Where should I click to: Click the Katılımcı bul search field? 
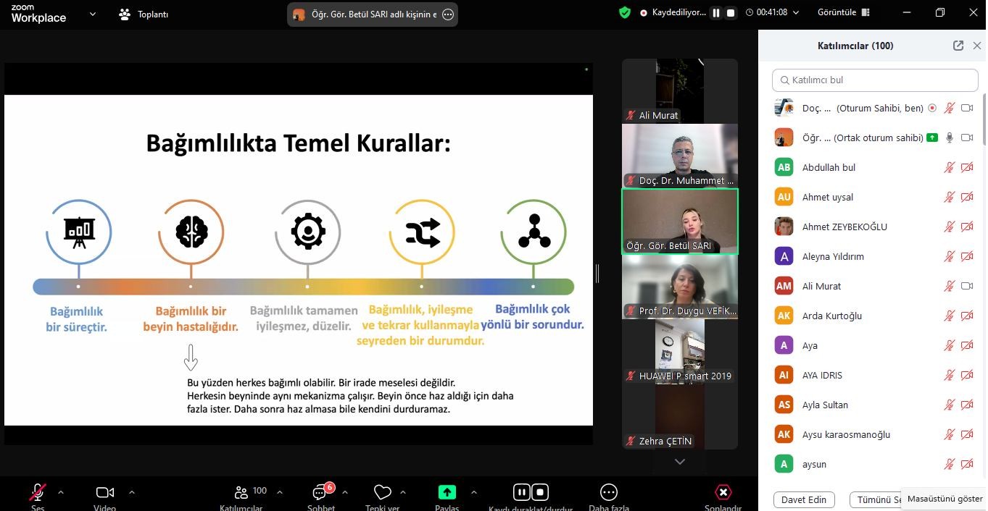(875, 80)
